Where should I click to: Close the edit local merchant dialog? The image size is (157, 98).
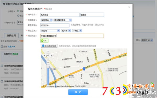point(129,7)
